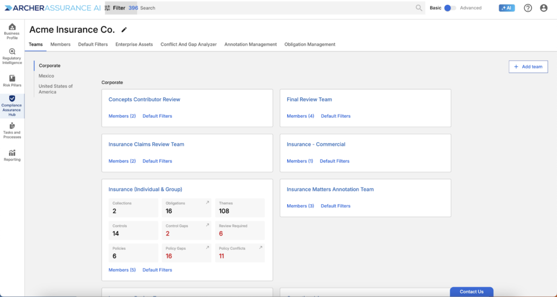
Task: Open Obligations tile arrow icon
Action: 207,203
